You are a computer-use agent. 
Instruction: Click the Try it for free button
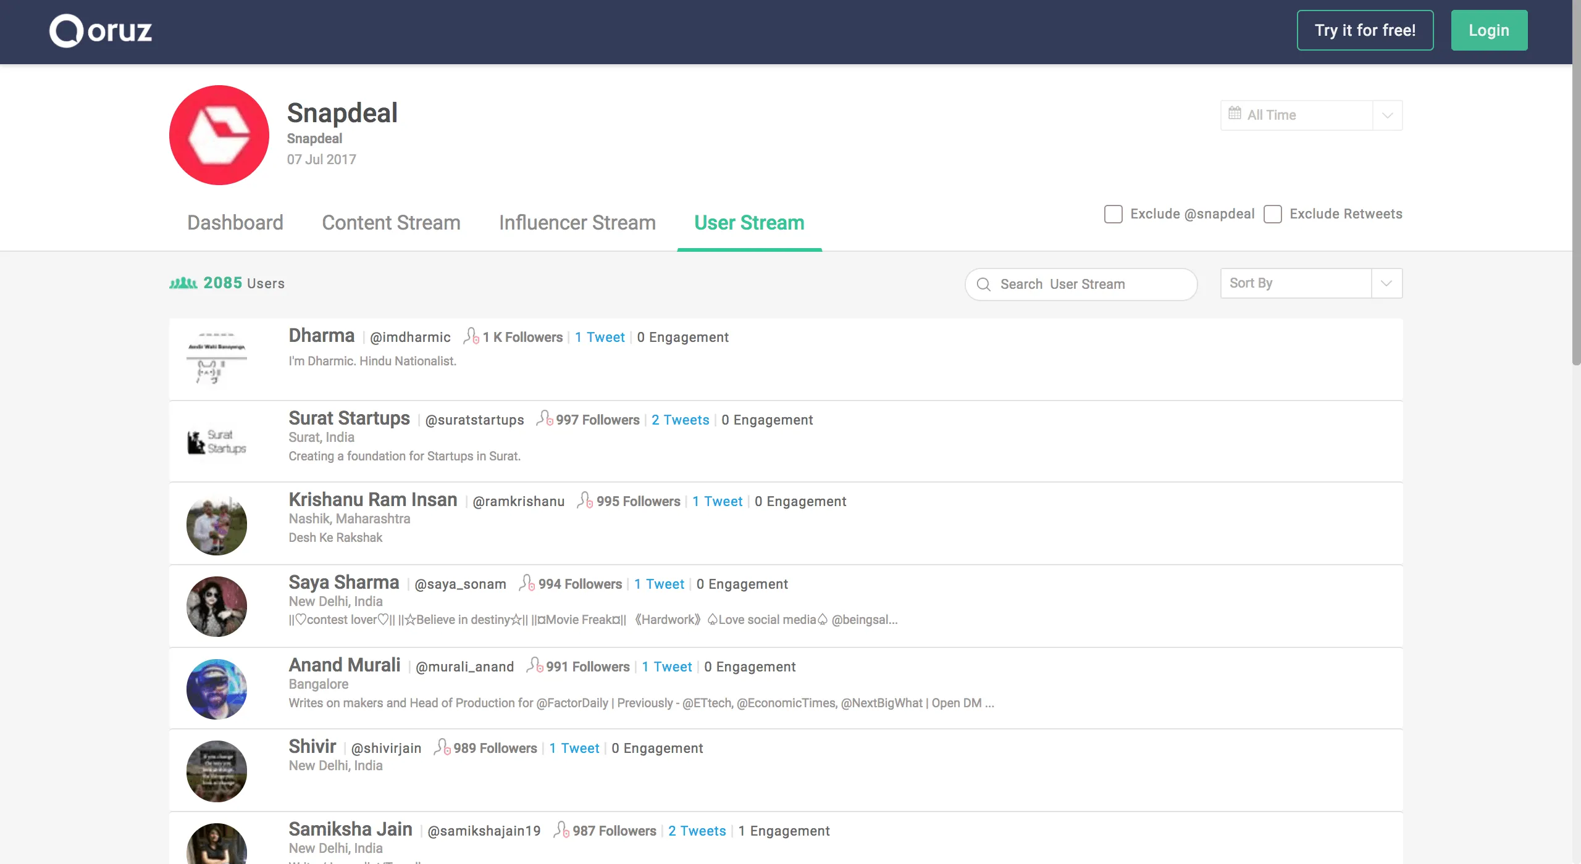click(1365, 30)
